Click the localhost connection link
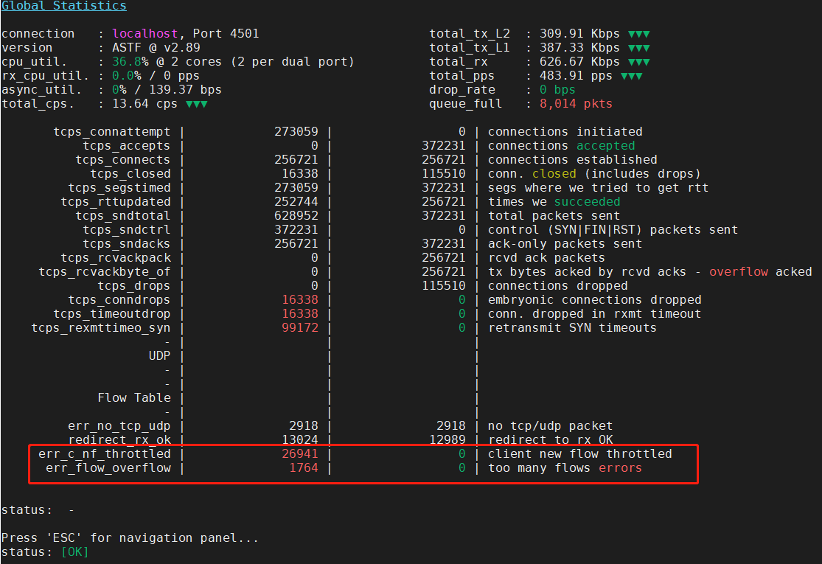The image size is (822, 564). tap(144, 33)
